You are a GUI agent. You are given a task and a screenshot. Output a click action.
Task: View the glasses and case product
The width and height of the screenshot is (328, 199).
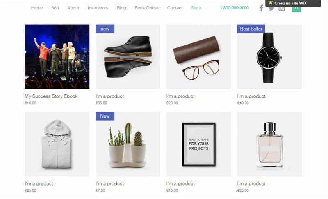click(x=199, y=56)
